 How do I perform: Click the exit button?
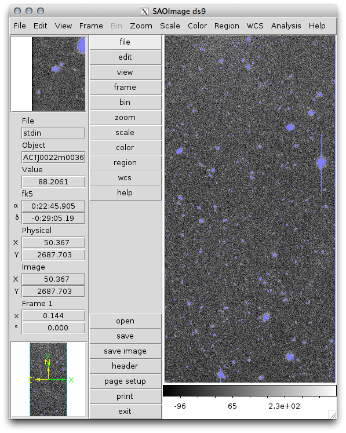[125, 411]
